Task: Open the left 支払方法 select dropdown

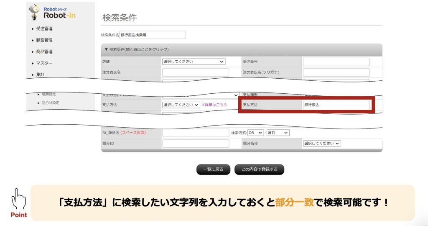Action: [181, 105]
